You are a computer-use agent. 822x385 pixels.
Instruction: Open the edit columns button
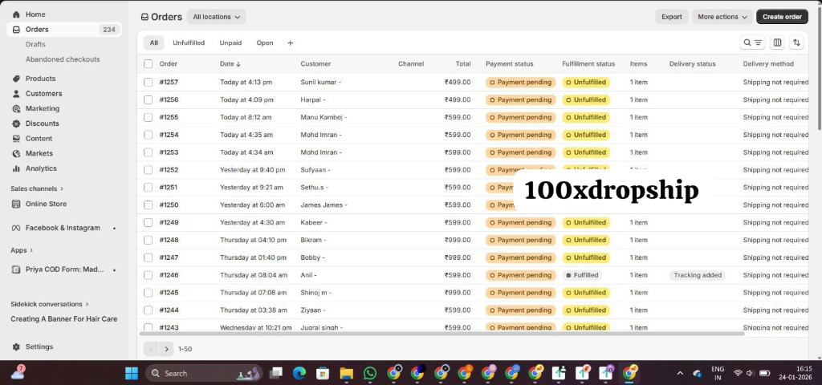pyautogui.click(x=777, y=43)
